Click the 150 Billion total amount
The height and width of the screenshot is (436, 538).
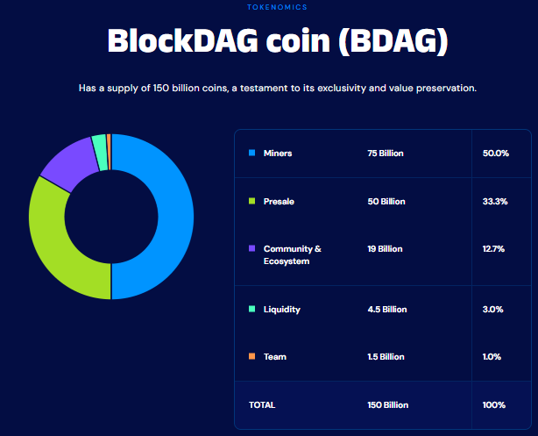388,405
